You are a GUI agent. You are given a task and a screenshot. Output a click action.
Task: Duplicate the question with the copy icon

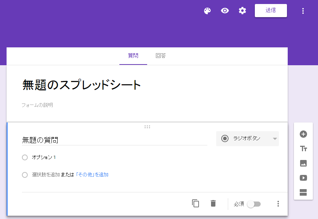pos(195,203)
